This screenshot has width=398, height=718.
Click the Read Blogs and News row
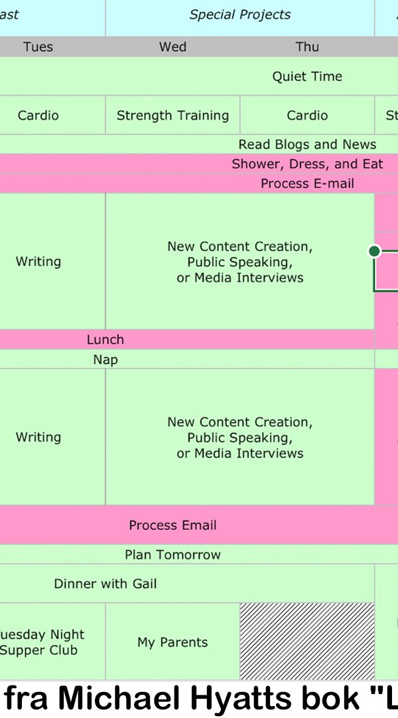[x=199, y=144]
